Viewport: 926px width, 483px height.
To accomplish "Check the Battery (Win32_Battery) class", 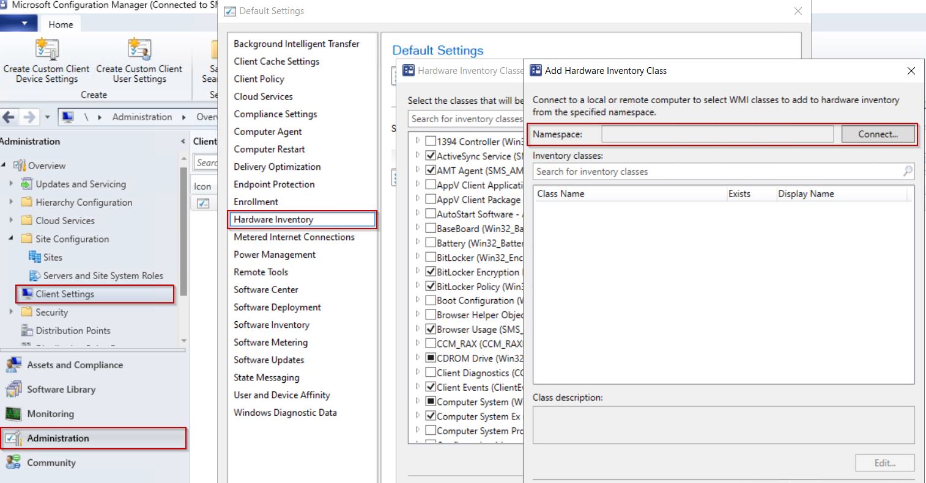I will (431, 242).
